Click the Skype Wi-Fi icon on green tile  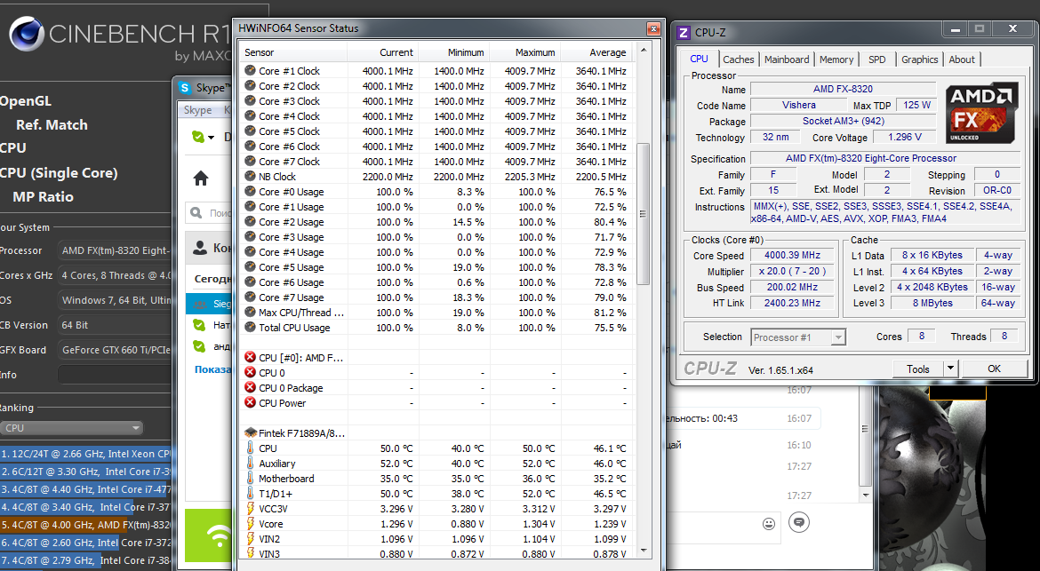[x=217, y=534]
